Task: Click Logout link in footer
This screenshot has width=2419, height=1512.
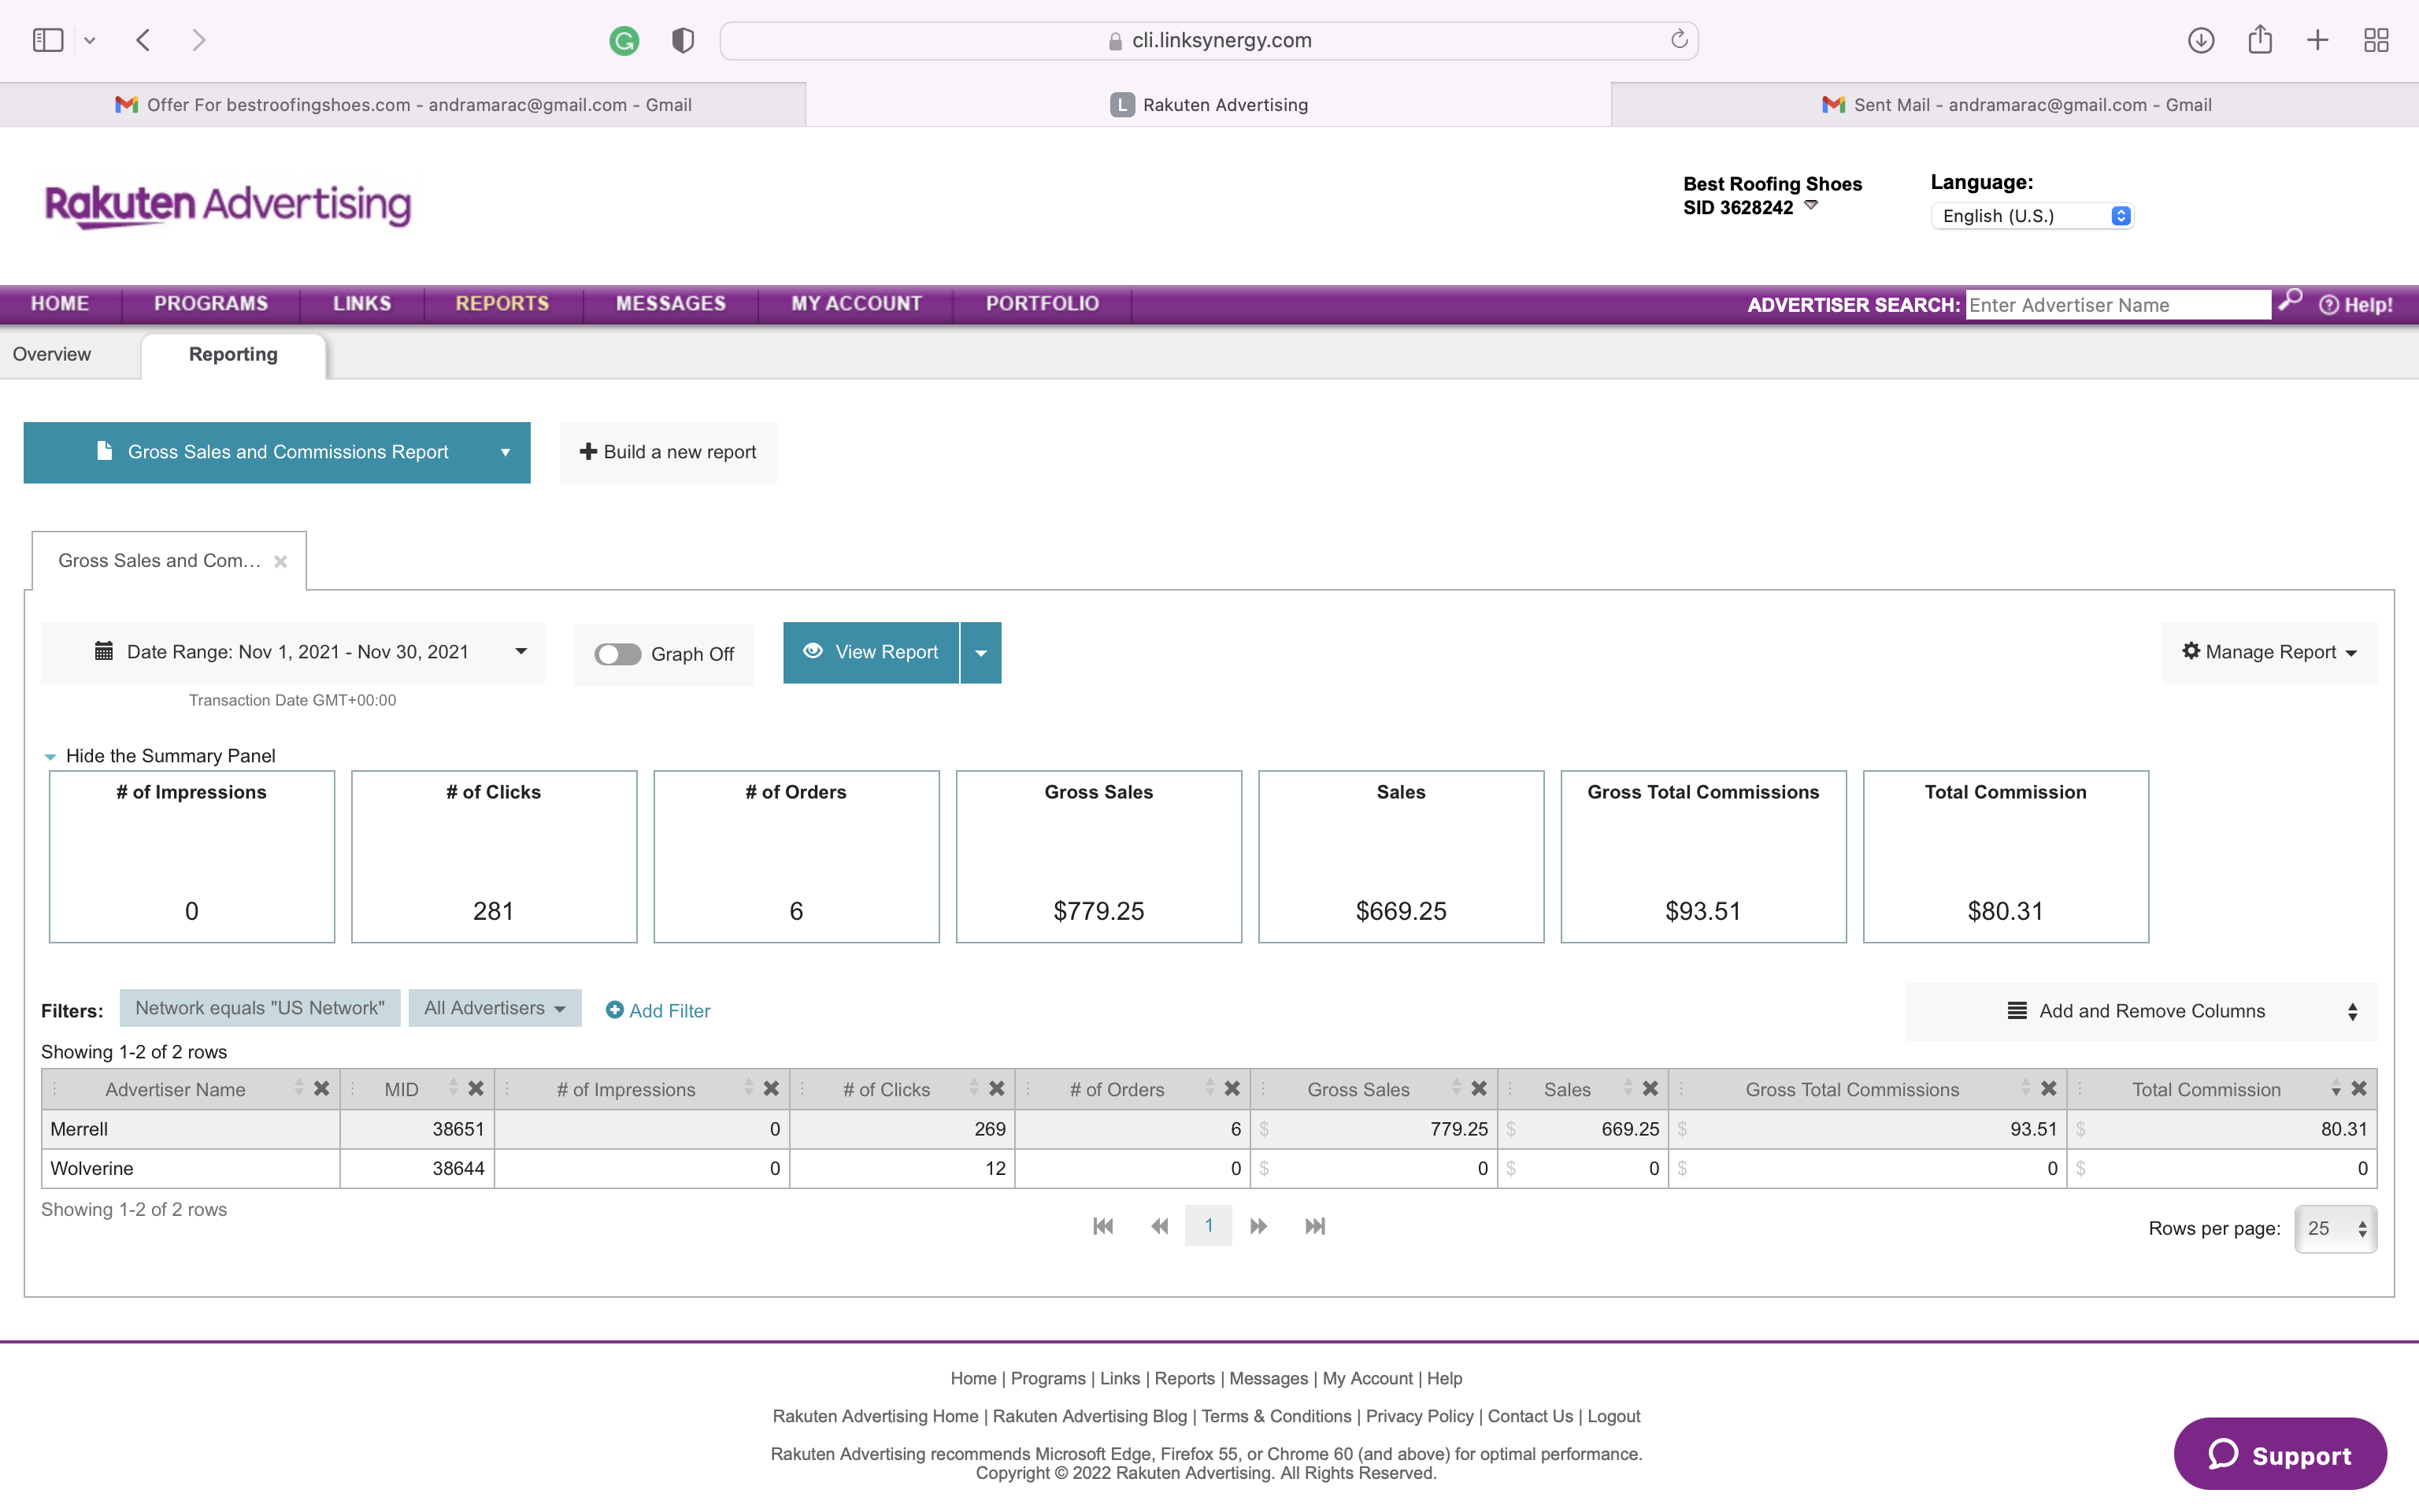Action: tap(1613, 1416)
